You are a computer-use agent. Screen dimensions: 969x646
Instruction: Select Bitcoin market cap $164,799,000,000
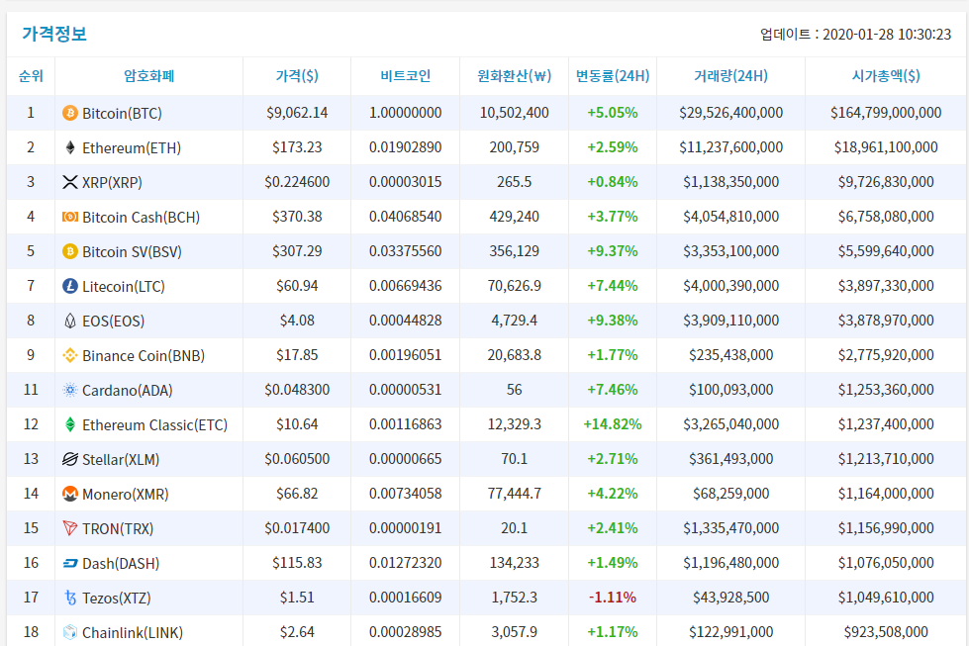[886, 113]
